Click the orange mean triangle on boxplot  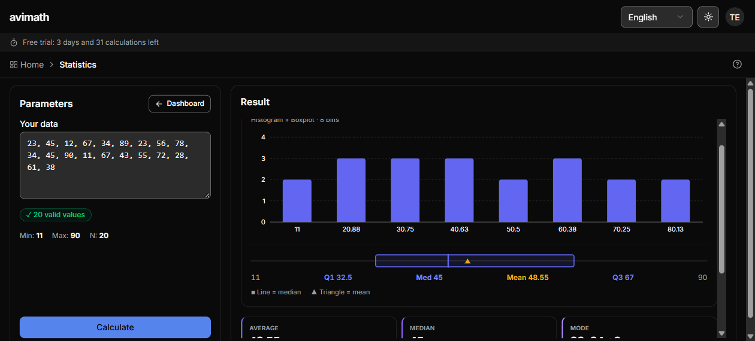467,261
